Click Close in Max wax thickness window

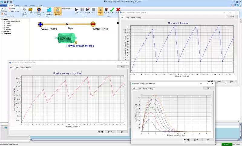(232, 17)
